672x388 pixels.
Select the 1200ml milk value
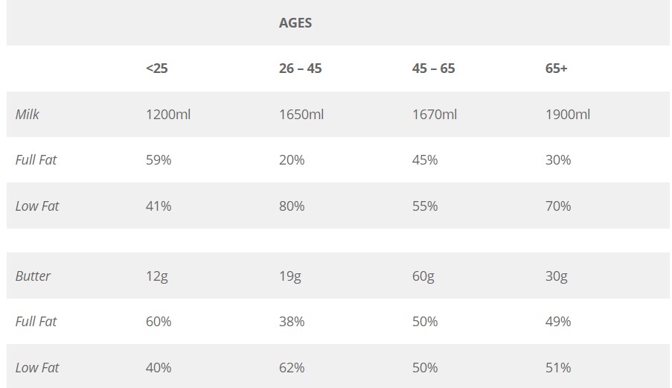168,115
